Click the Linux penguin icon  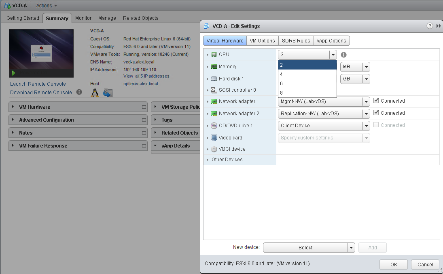95,93
